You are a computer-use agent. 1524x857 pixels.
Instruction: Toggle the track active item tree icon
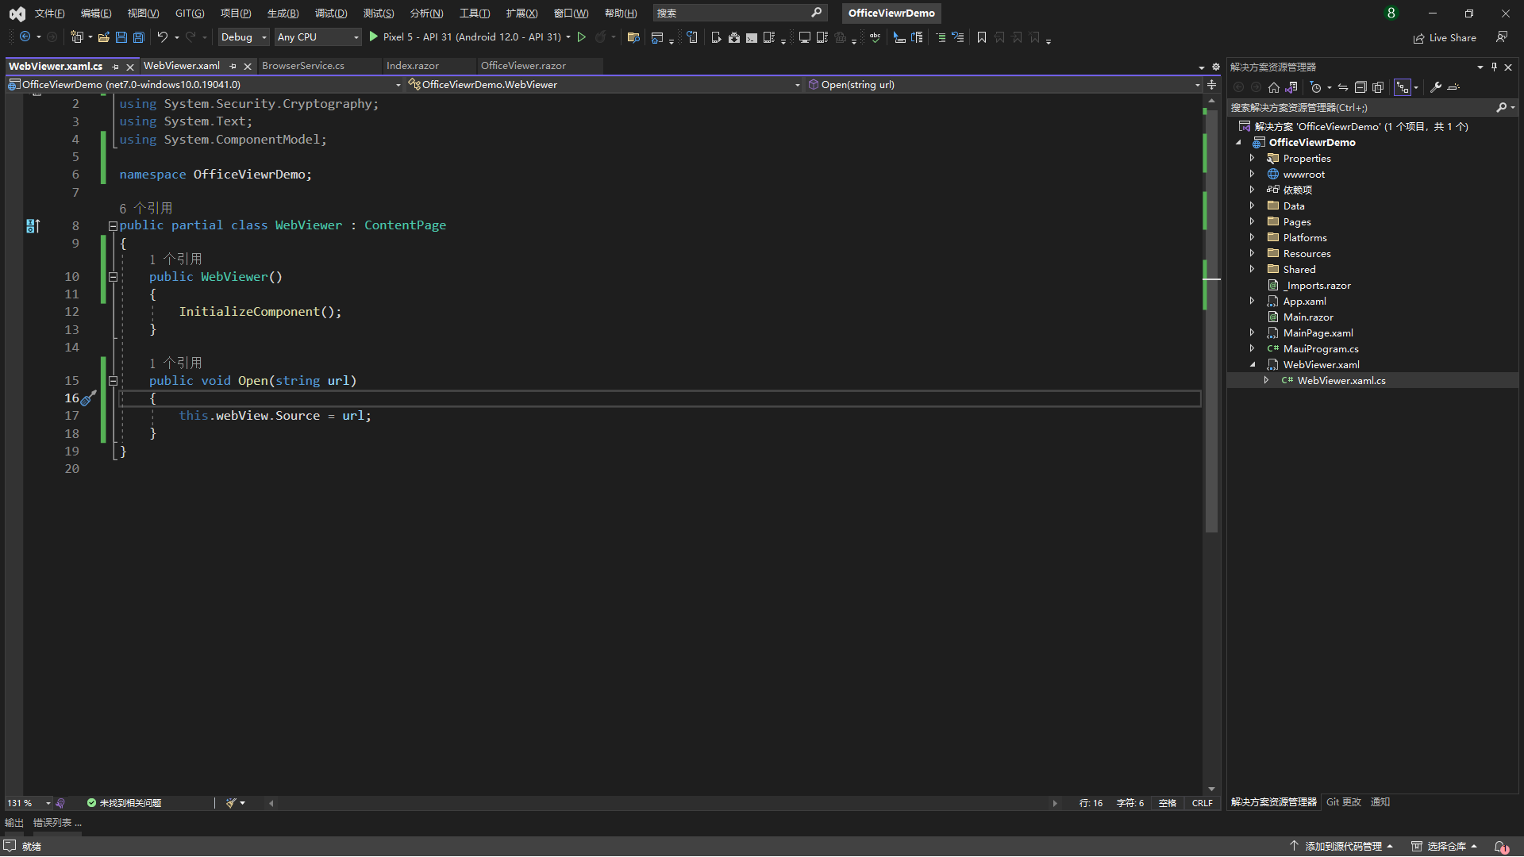pos(1403,87)
